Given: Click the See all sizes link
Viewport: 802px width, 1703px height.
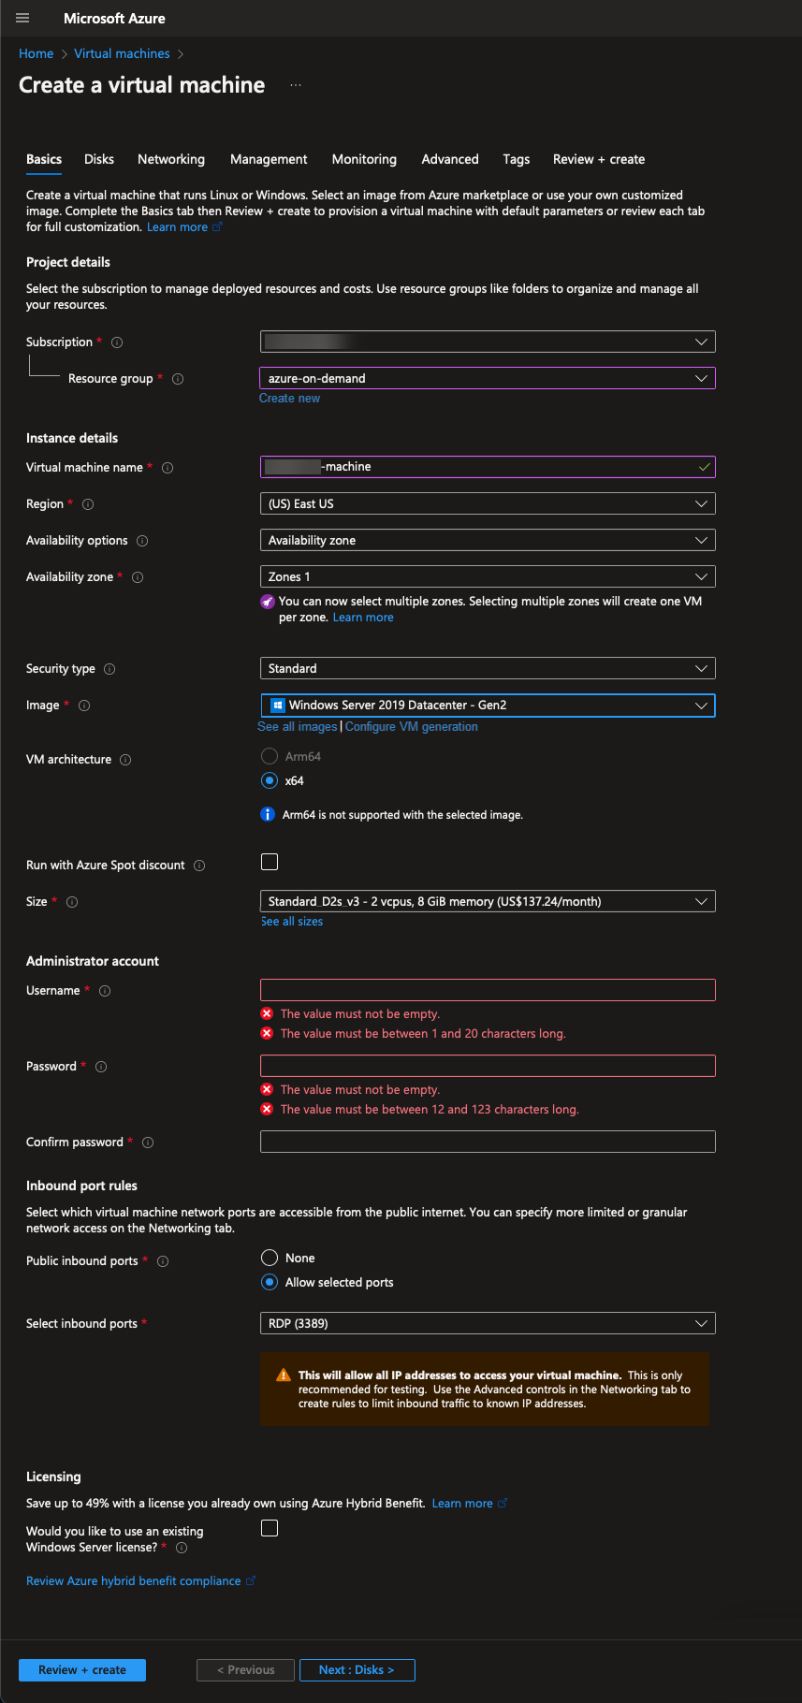Looking at the screenshot, I should pos(292,922).
